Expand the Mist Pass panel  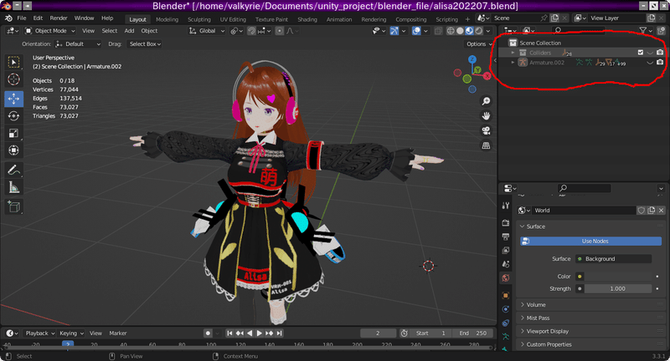[x=538, y=318]
